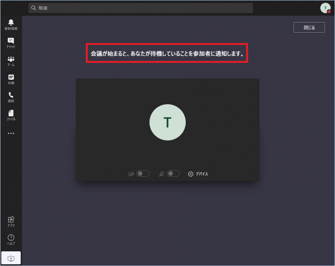Open the ヘルプ (Help) menu
This screenshot has width=335, height=266.
pos(11,239)
